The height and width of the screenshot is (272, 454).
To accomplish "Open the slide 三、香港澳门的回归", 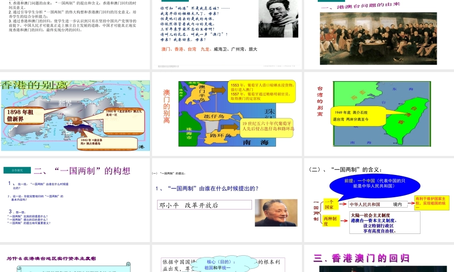I will (379, 258).
